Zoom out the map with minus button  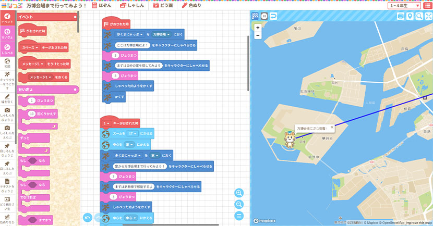[x=258, y=35]
